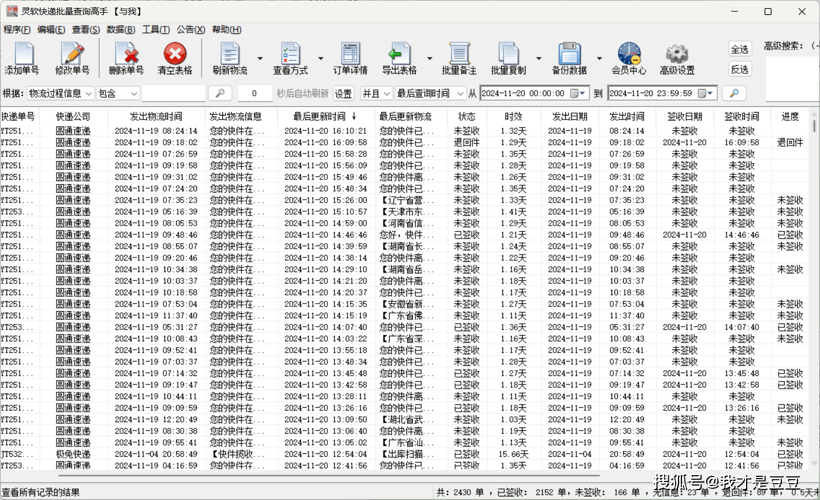The width and height of the screenshot is (820, 500).
Task: Select the row with 极兔快递
Action: (x=404, y=454)
